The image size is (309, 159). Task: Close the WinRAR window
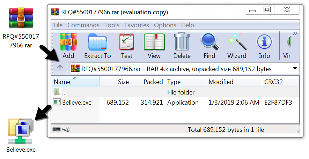287,10
